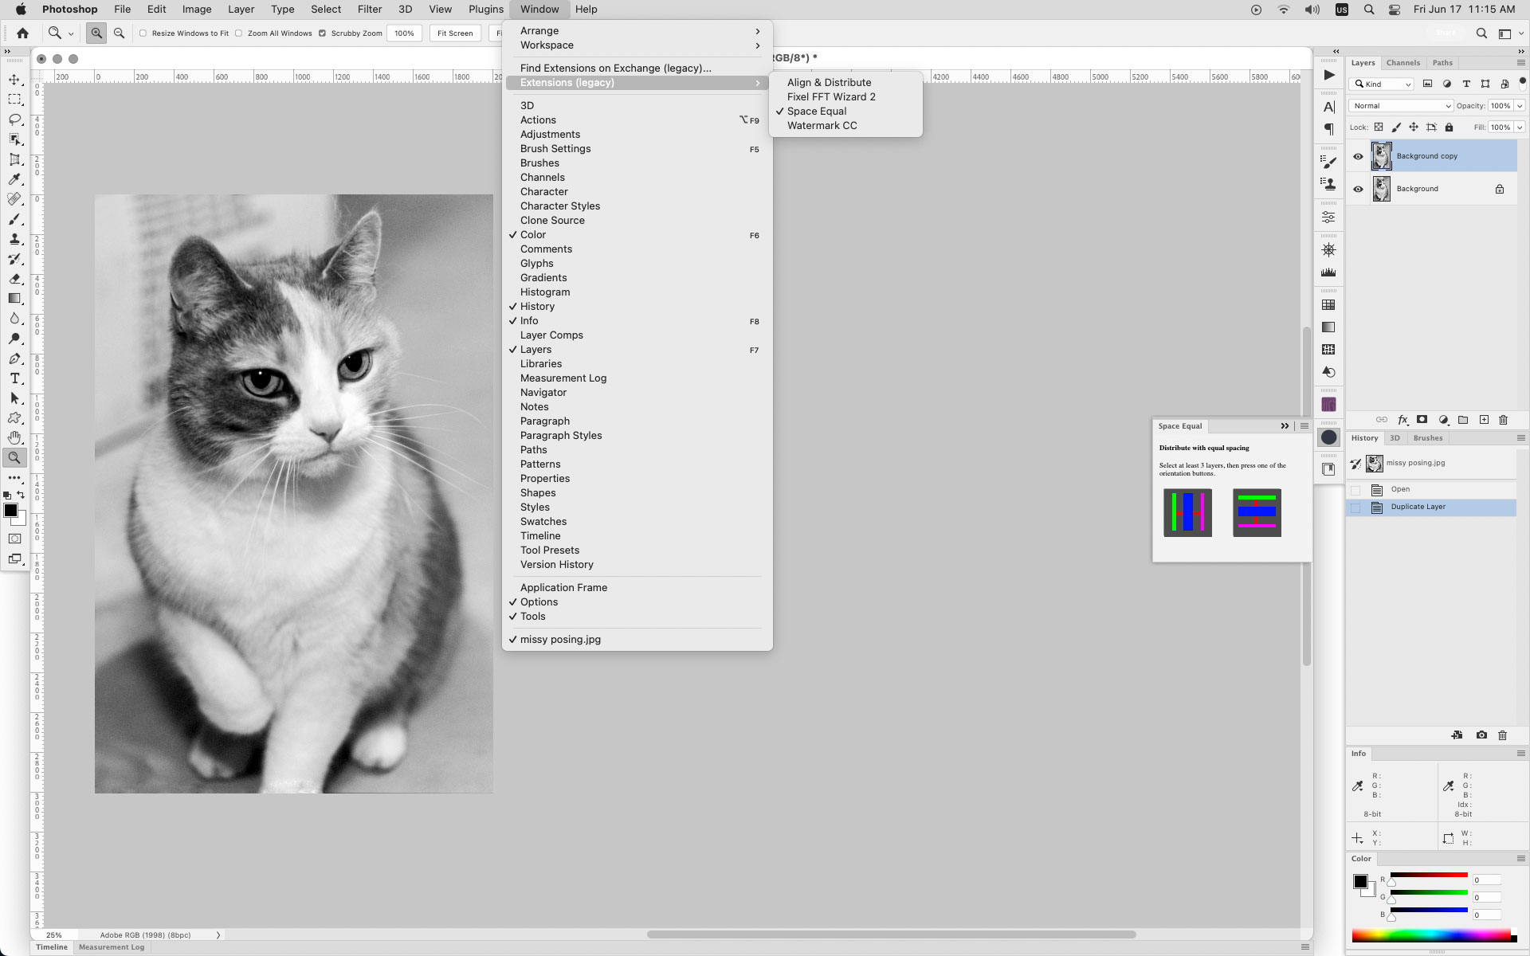Open the Opacity dropdown arrow

point(1519,105)
